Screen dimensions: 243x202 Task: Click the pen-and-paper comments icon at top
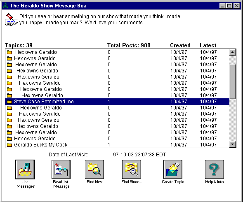(11, 19)
